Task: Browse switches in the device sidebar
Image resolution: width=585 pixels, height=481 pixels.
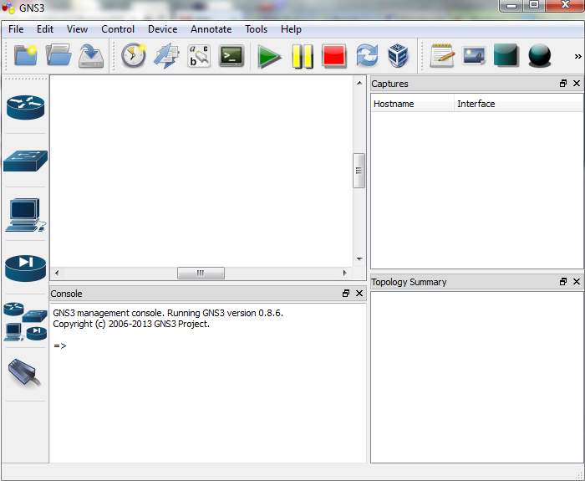Action: 25,161
